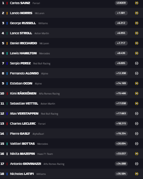Click the +34.088 gap for Giovinazzi
Viewport: 143px width, 179px height.
[121, 164]
